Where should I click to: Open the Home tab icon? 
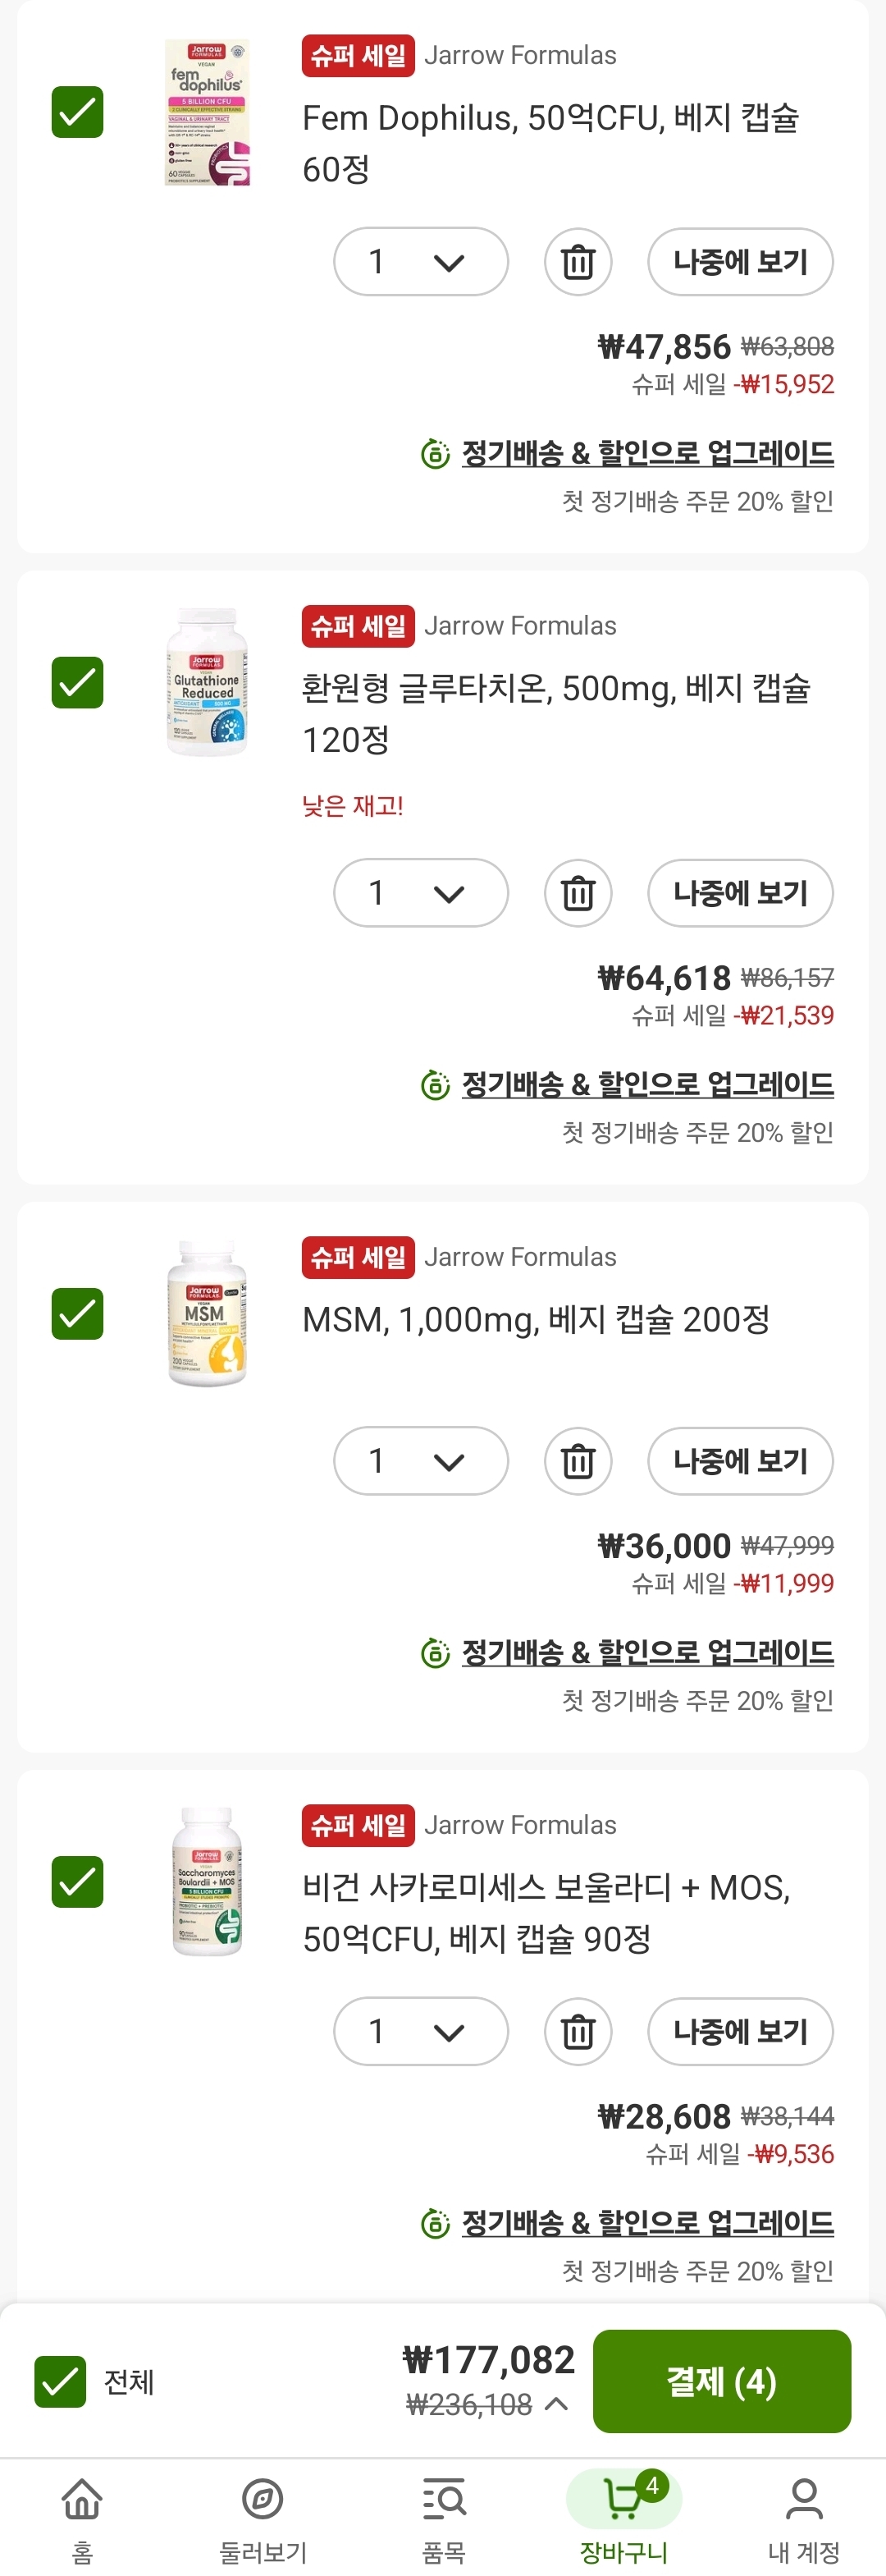(82, 2499)
